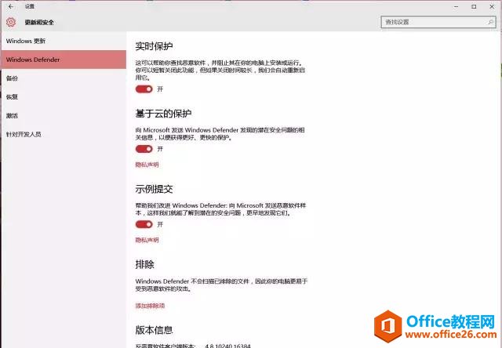Turn off the 示例提交 toggle
502x348 pixels.
pos(144,224)
